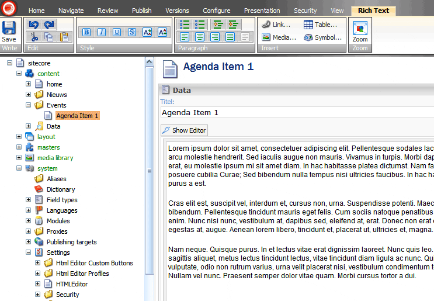Screen dimensions: 434x301
Task: Click the content tree vertical scrollbar
Action: click(x=150, y=175)
